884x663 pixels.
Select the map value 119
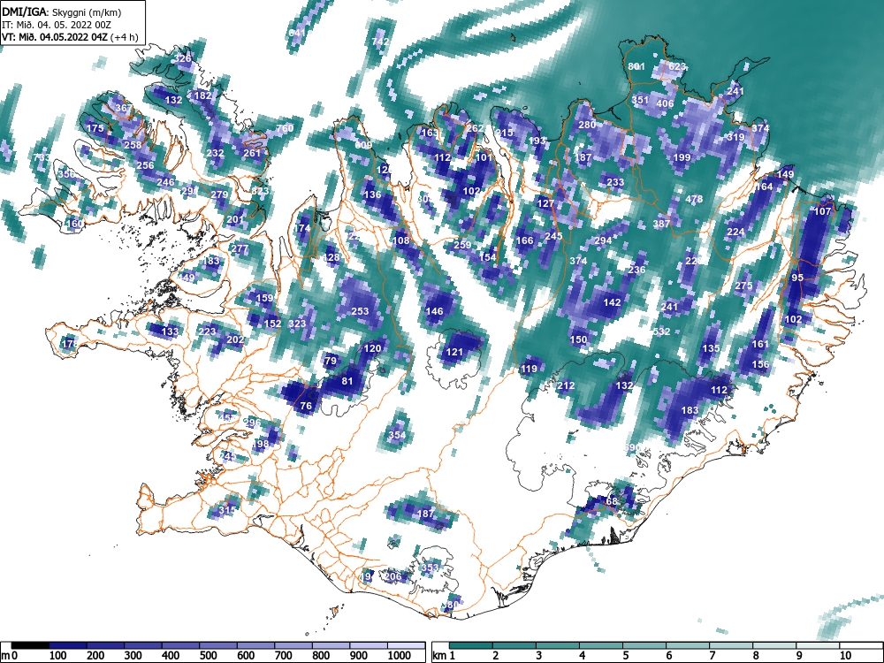[x=529, y=370]
